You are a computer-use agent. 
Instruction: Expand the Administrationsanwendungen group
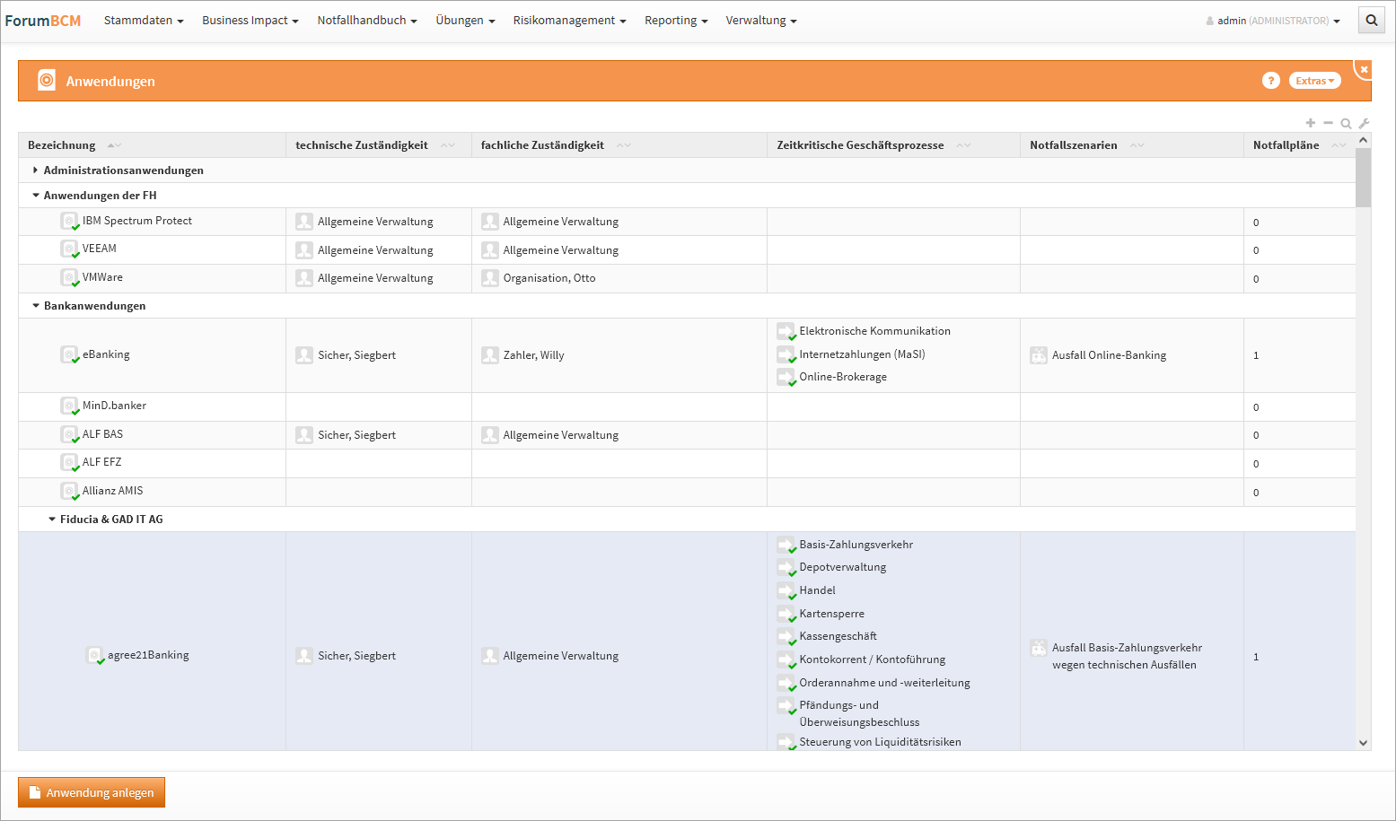point(35,170)
